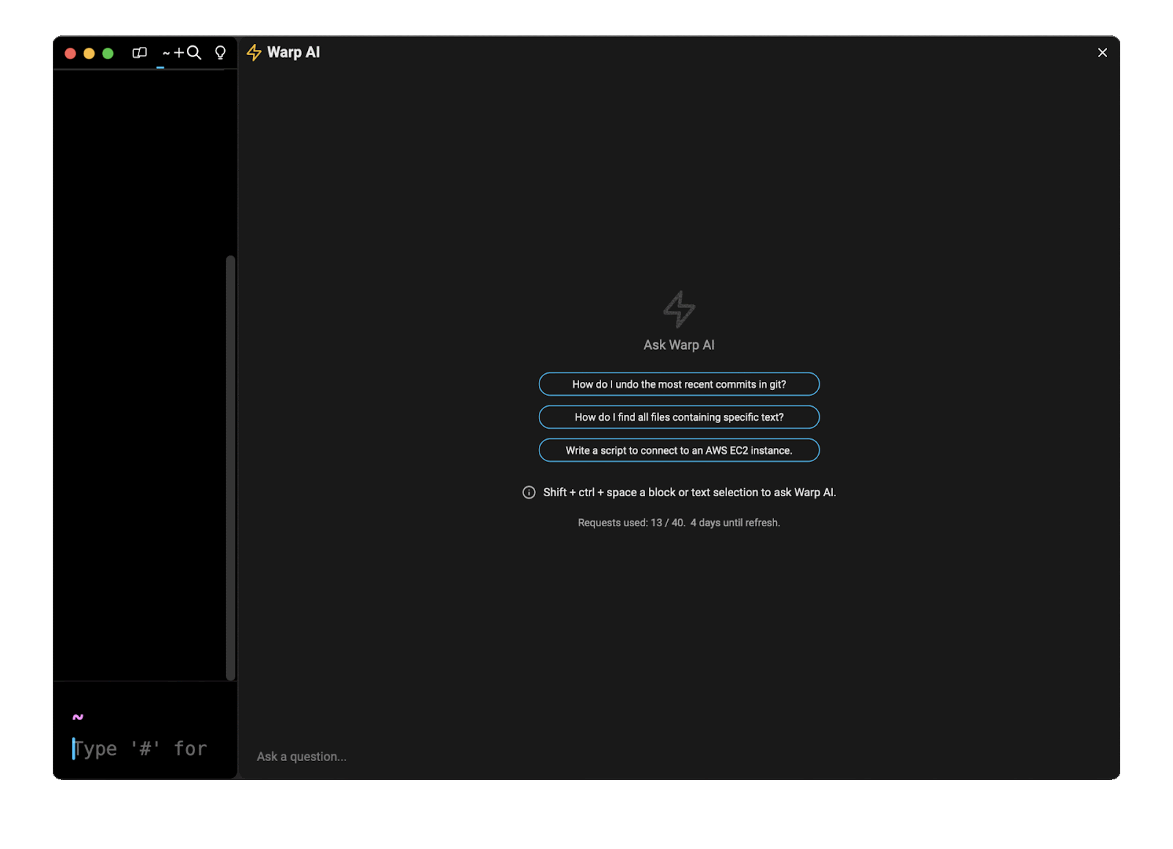Click the purple ~ prompt in the terminal
The width and height of the screenshot is (1173, 849).
(x=76, y=716)
